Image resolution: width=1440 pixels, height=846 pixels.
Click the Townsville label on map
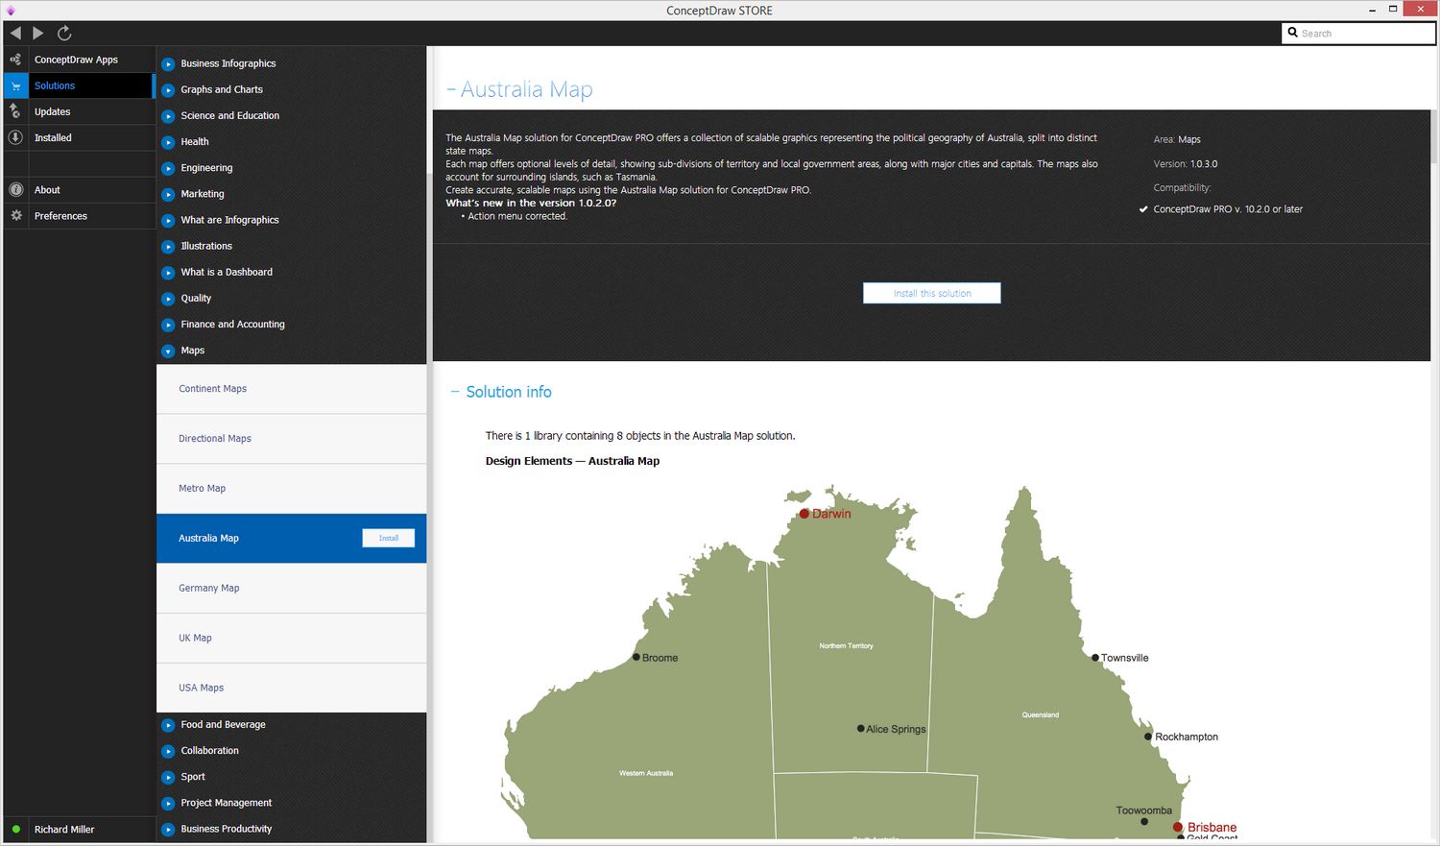pyautogui.click(x=1125, y=658)
